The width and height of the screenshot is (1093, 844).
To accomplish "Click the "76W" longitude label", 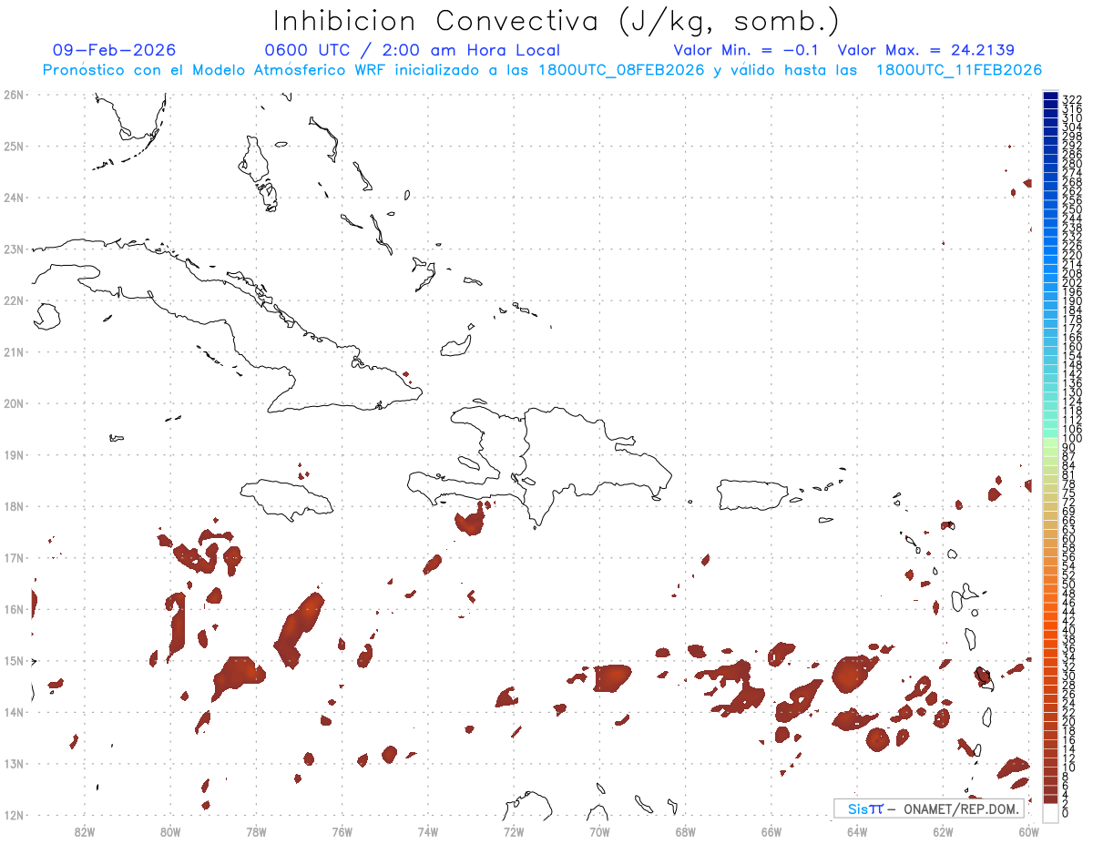I will (342, 832).
